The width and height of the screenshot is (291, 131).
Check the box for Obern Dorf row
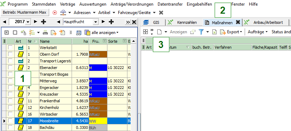10,54
